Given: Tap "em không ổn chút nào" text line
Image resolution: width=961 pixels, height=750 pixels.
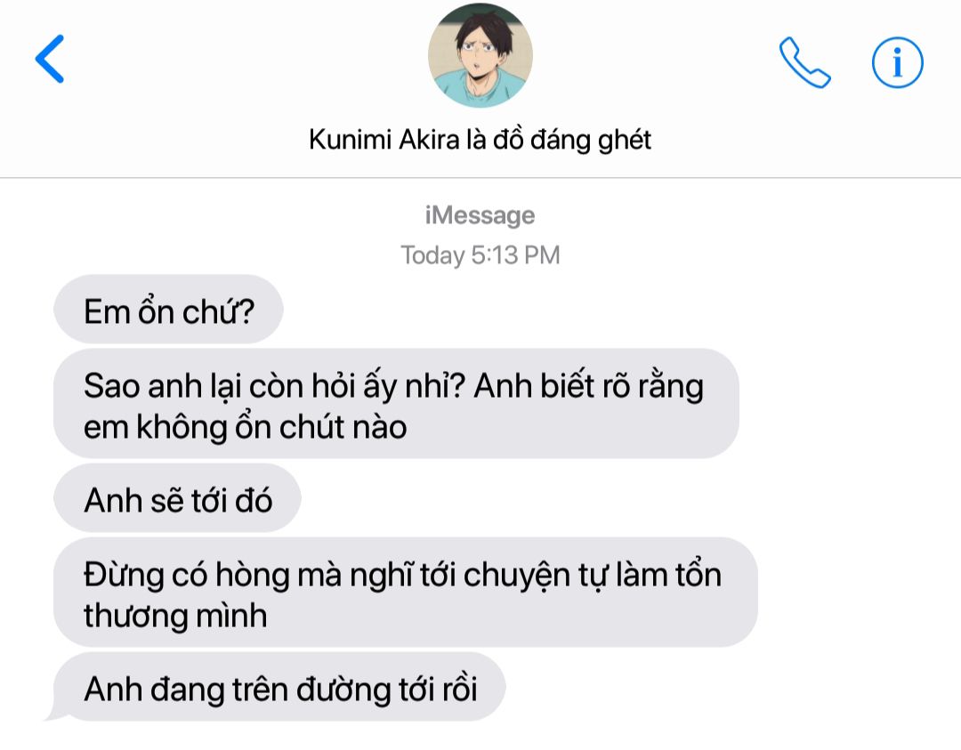Looking at the screenshot, I should 246,427.
